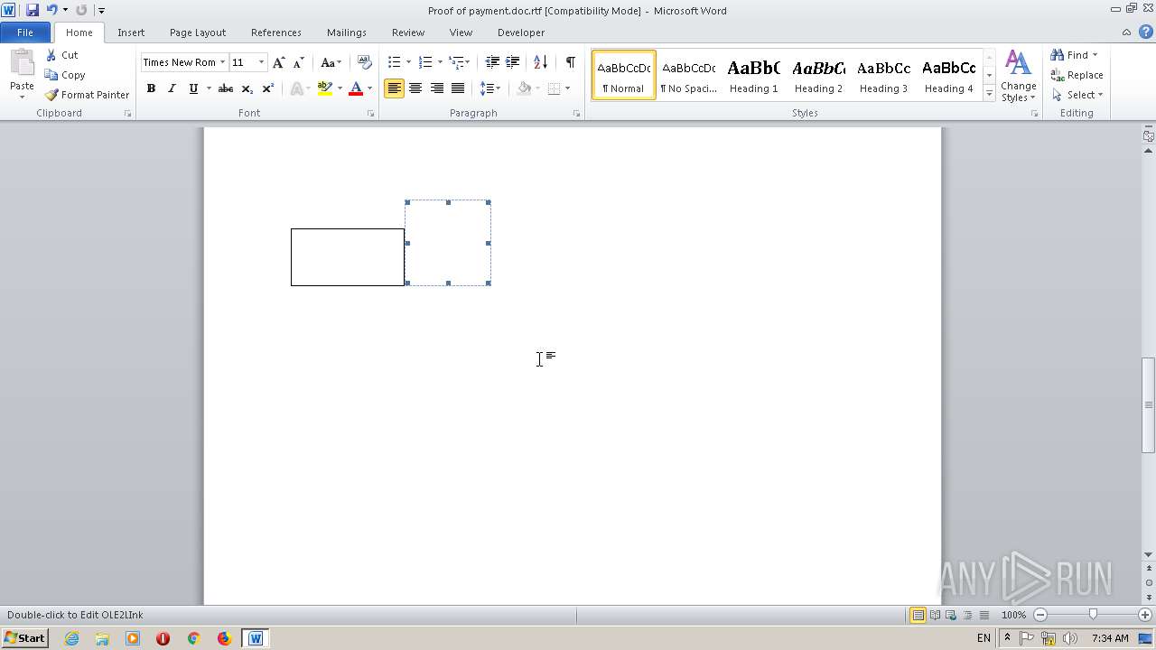Shrink font size with the small A icon
This screenshot has width=1156, height=650.
[298, 62]
